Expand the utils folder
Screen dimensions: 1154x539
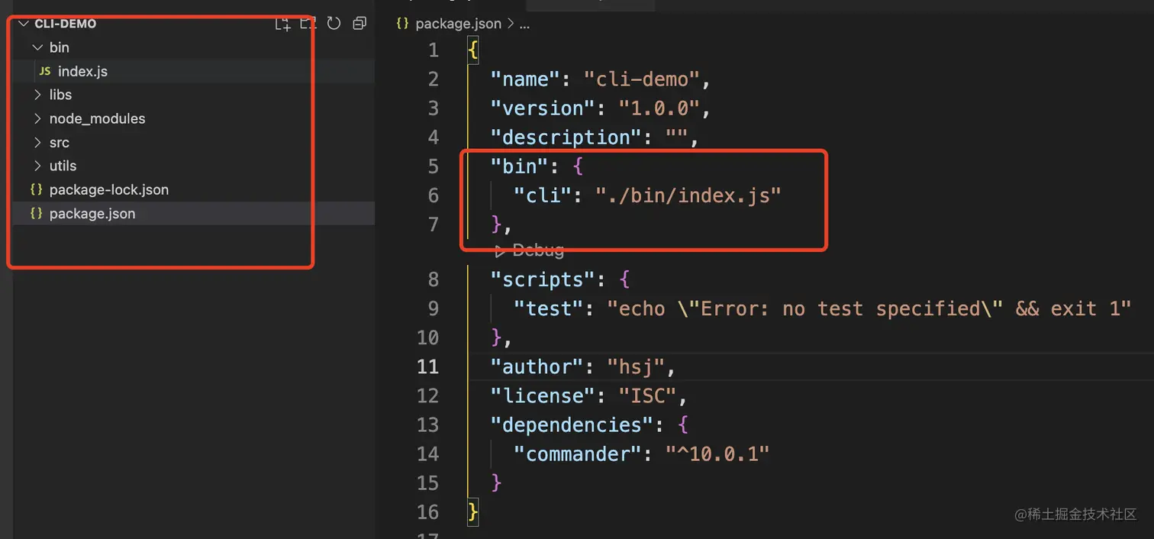(37, 166)
